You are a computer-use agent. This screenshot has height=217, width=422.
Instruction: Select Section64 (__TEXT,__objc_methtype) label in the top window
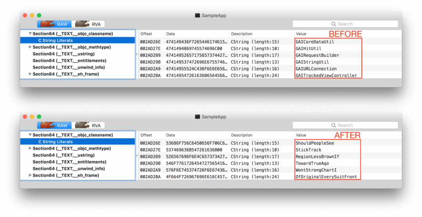tap(72, 47)
